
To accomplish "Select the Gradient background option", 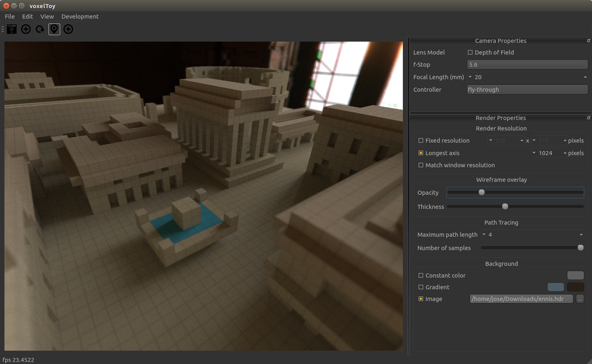I will coord(421,287).
